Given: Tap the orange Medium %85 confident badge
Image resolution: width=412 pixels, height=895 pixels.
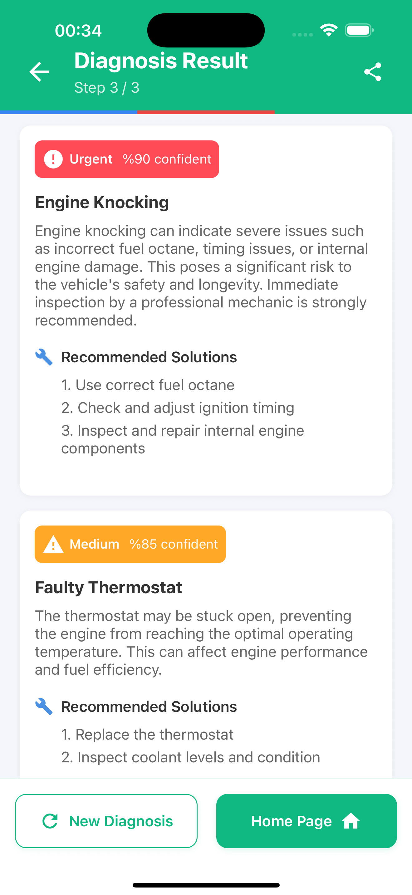Looking at the screenshot, I should click(x=130, y=544).
